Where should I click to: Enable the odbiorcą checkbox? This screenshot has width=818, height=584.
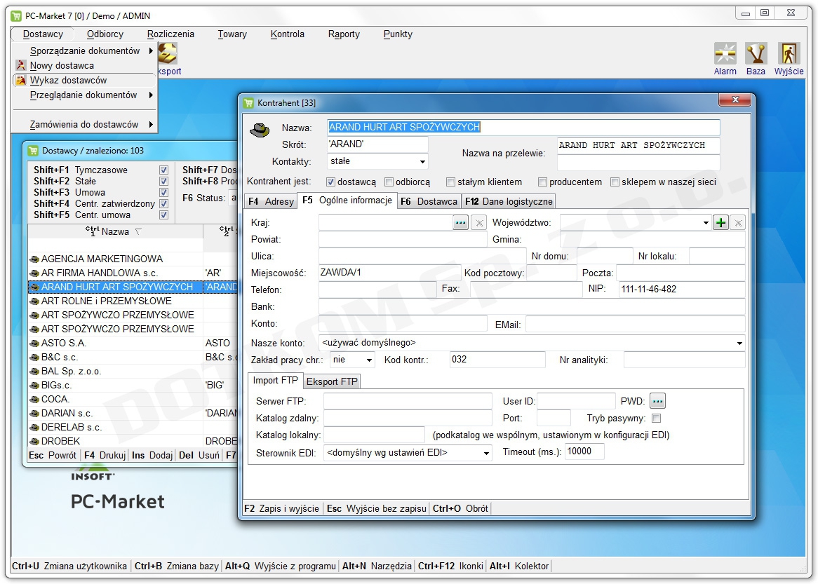(x=389, y=182)
